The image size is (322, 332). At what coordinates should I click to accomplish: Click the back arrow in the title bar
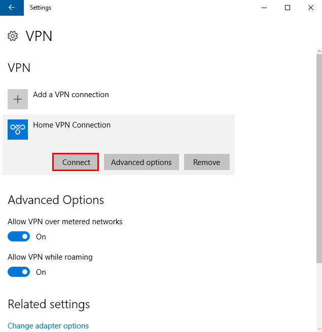12,8
